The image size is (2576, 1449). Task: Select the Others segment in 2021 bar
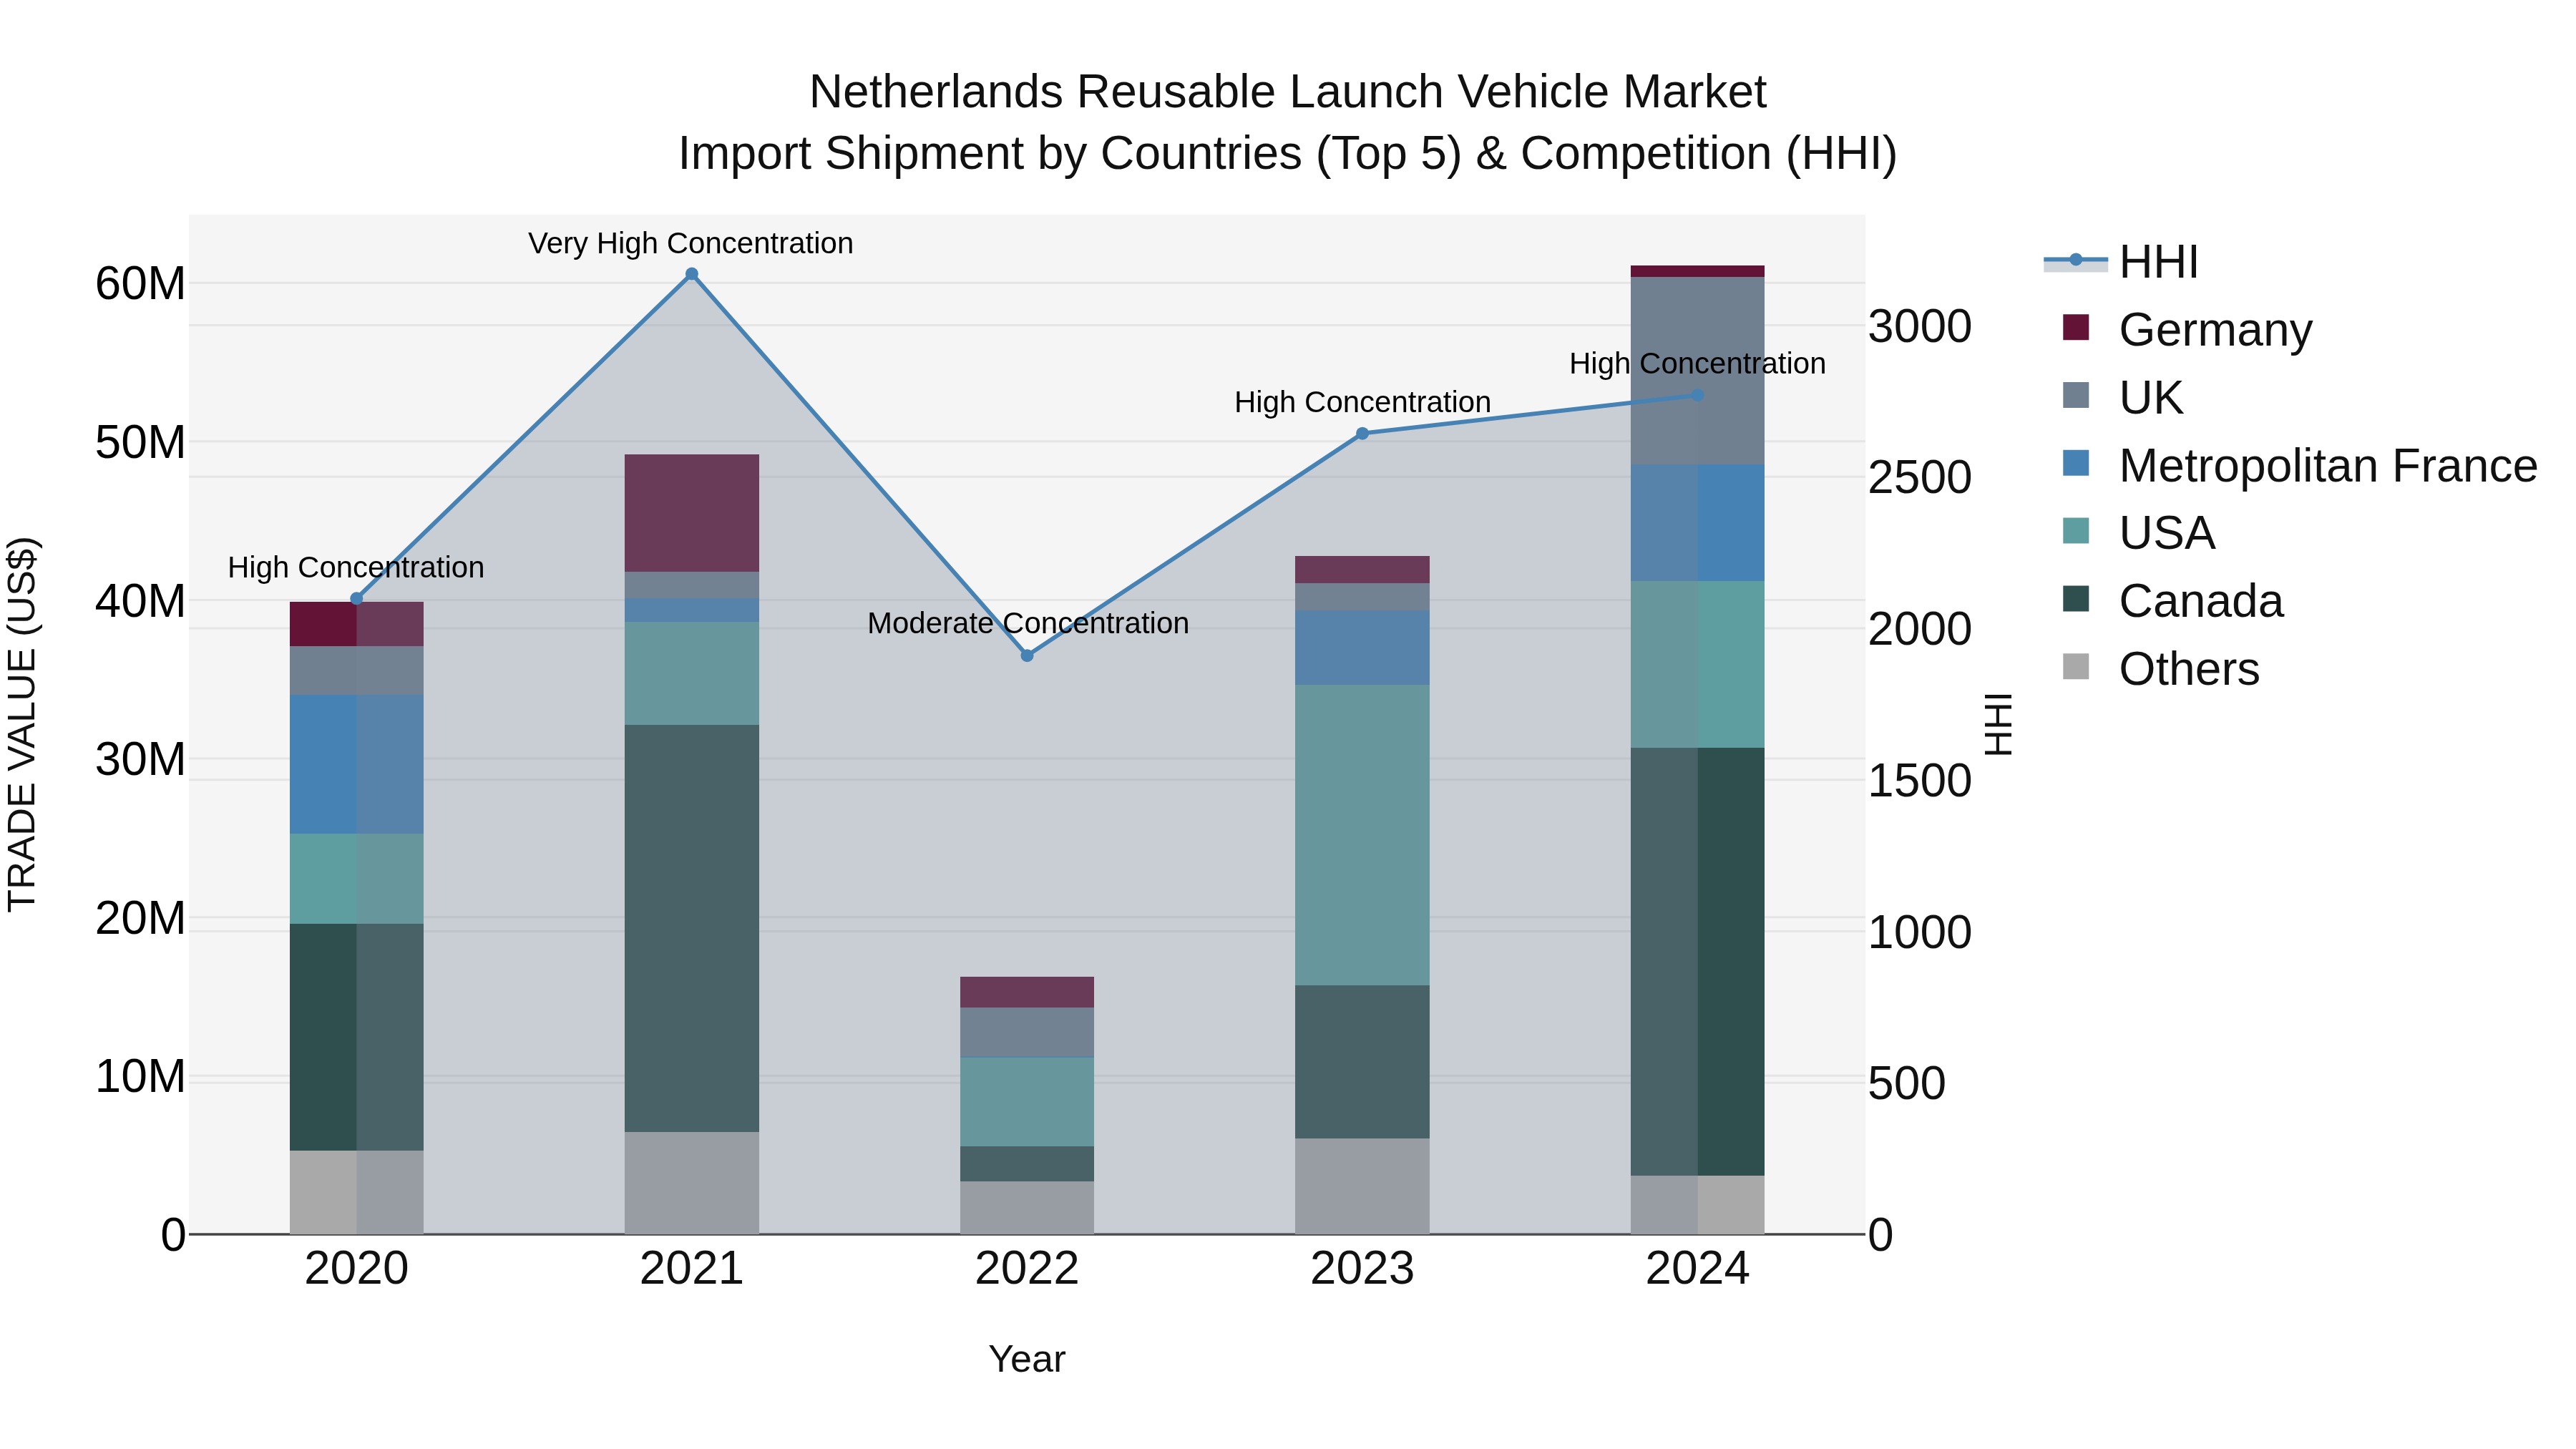(692, 1183)
